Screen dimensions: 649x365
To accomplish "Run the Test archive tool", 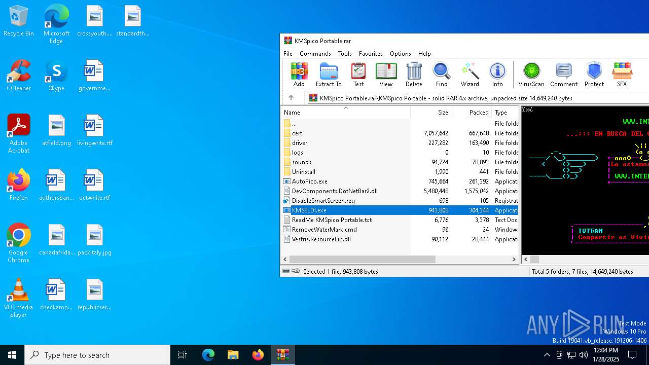I will point(358,75).
